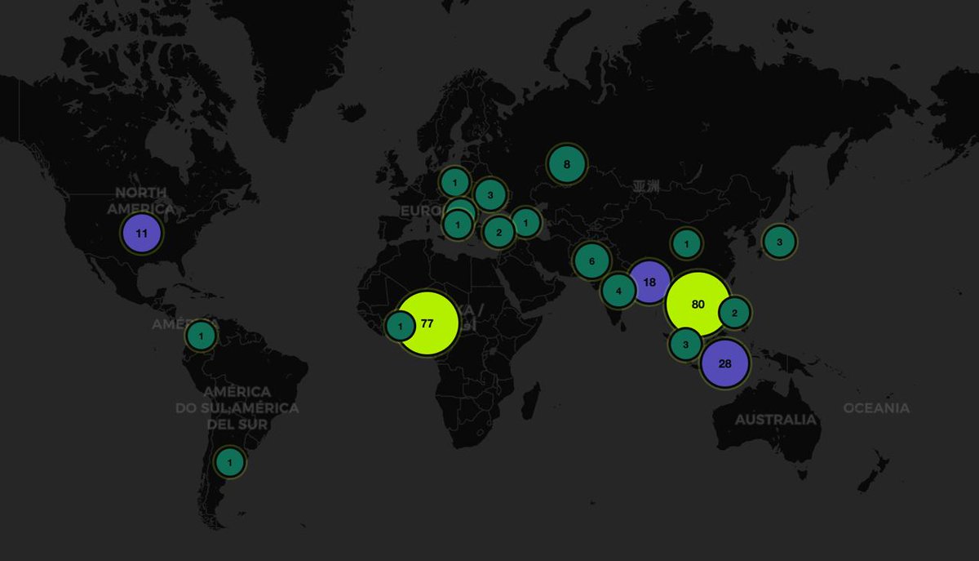The image size is (979, 561).
Task: Click the NORTH AMERICA map label
Action: [140, 200]
